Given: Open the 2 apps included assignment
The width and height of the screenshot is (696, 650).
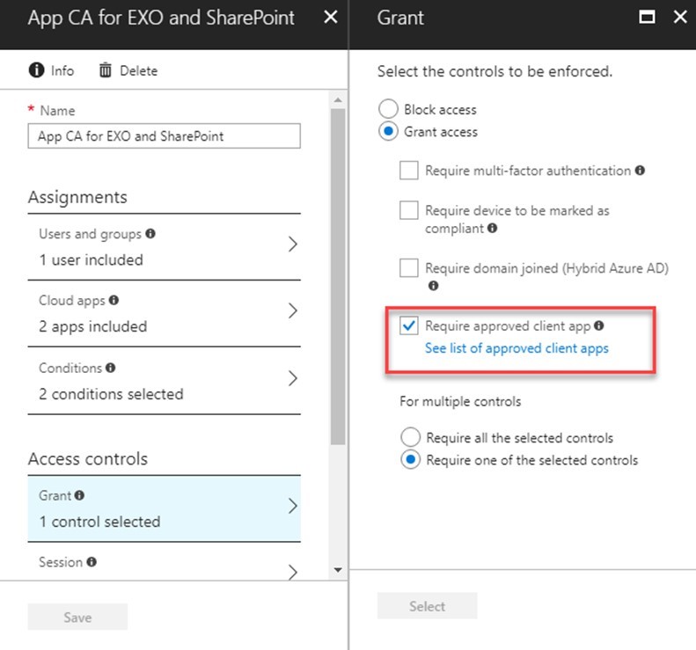Looking at the screenshot, I should pyautogui.click(x=165, y=314).
